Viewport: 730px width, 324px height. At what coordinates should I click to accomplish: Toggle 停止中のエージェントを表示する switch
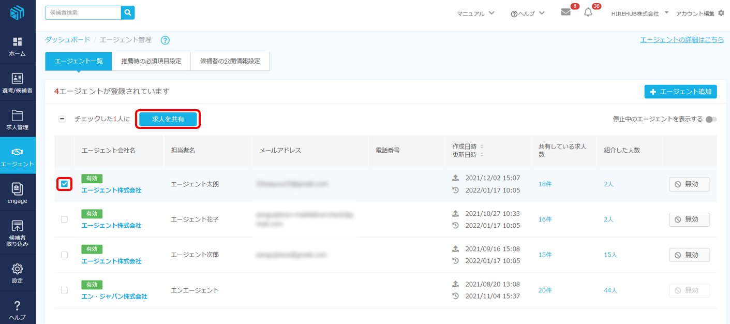pyautogui.click(x=711, y=120)
